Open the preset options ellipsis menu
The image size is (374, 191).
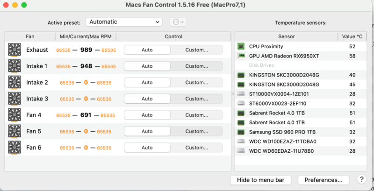click(178, 22)
